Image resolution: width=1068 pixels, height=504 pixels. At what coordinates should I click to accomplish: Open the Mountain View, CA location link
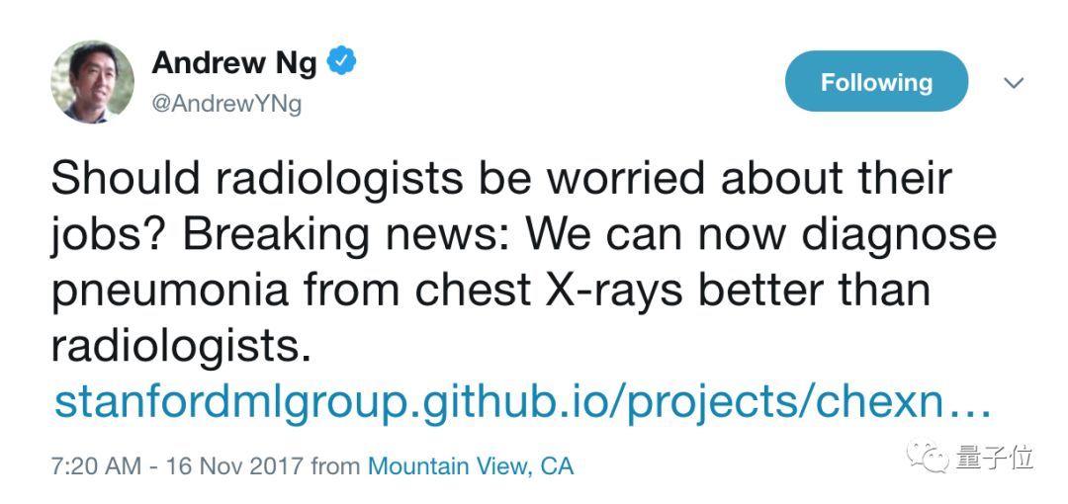click(x=470, y=466)
